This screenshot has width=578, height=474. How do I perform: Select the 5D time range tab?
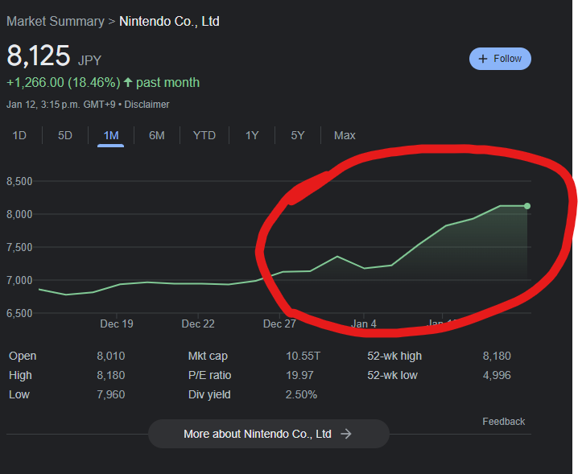coord(65,135)
